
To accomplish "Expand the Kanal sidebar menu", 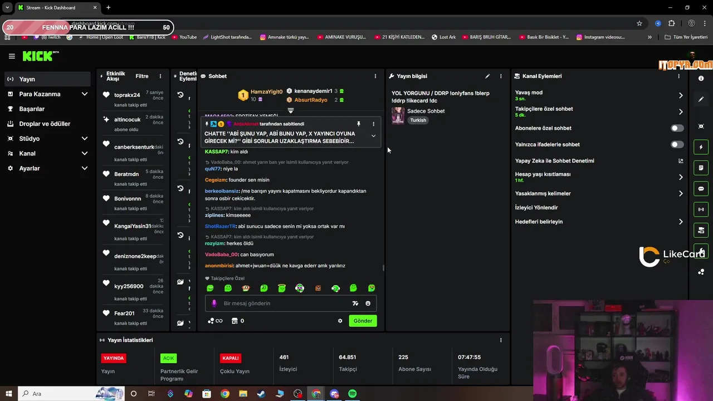I will [x=47, y=153].
